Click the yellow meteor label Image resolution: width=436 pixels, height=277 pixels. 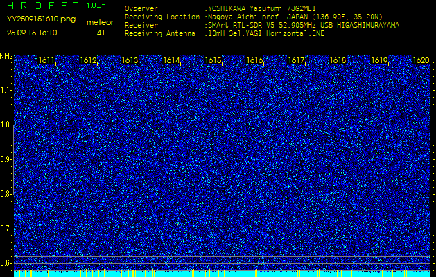pyautogui.click(x=101, y=22)
